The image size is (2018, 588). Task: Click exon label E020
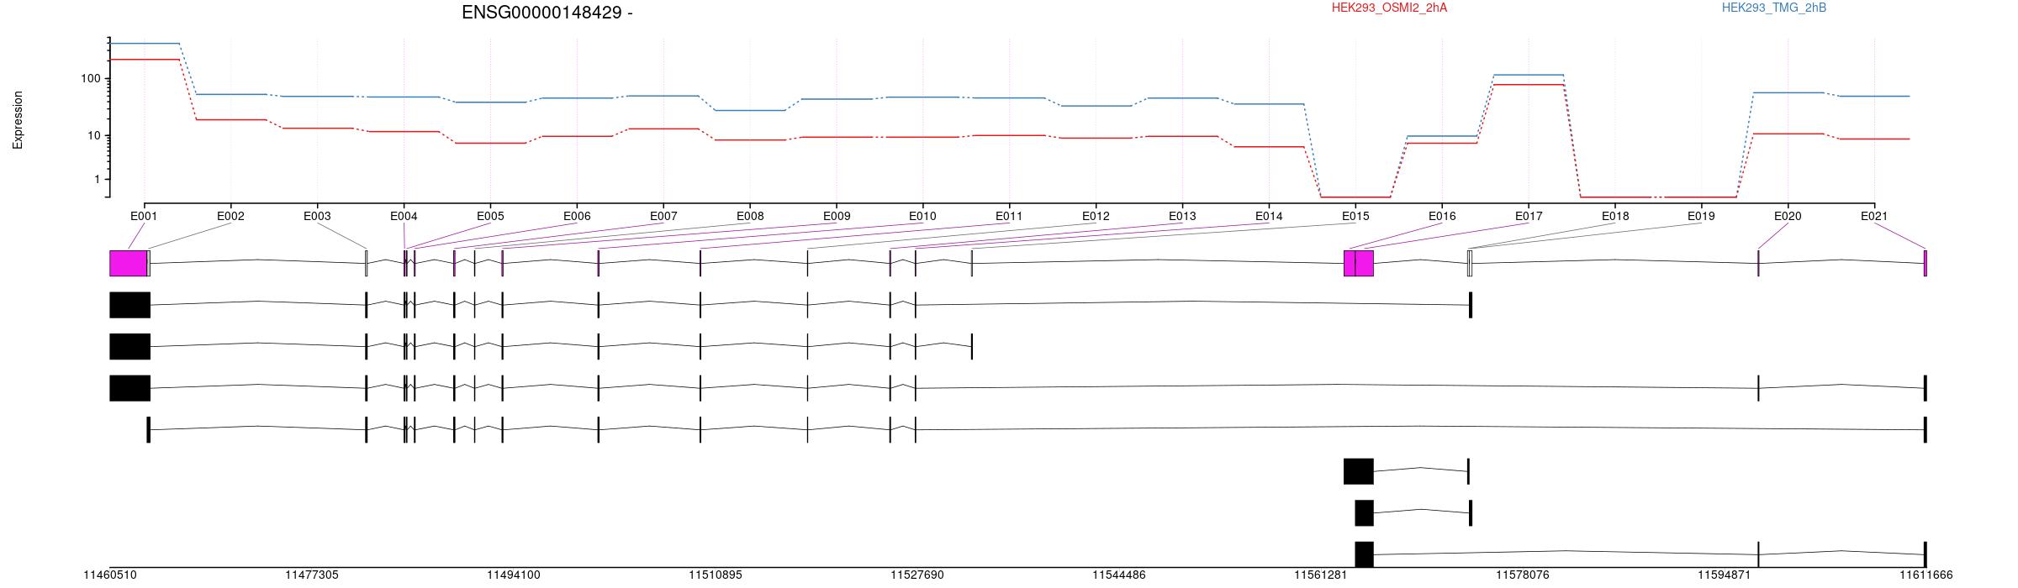pyautogui.click(x=1788, y=216)
